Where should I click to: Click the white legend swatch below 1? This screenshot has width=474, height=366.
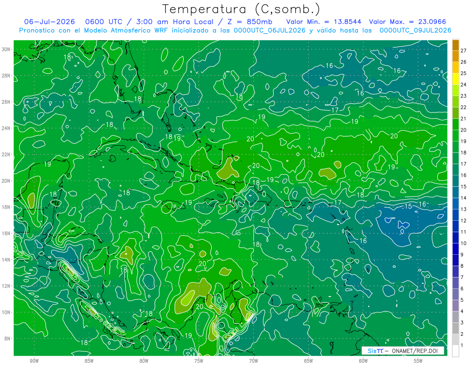click(455, 351)
